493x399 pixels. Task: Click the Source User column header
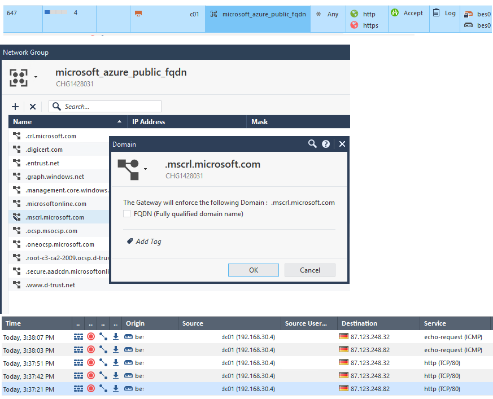pos(309,323)
